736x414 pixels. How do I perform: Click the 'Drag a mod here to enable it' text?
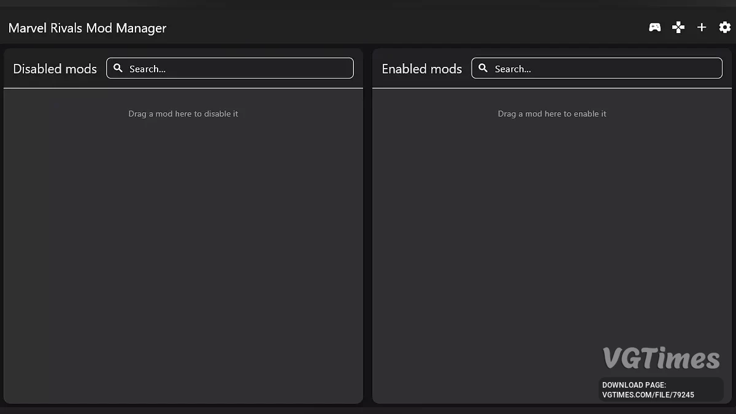[552, 113]
